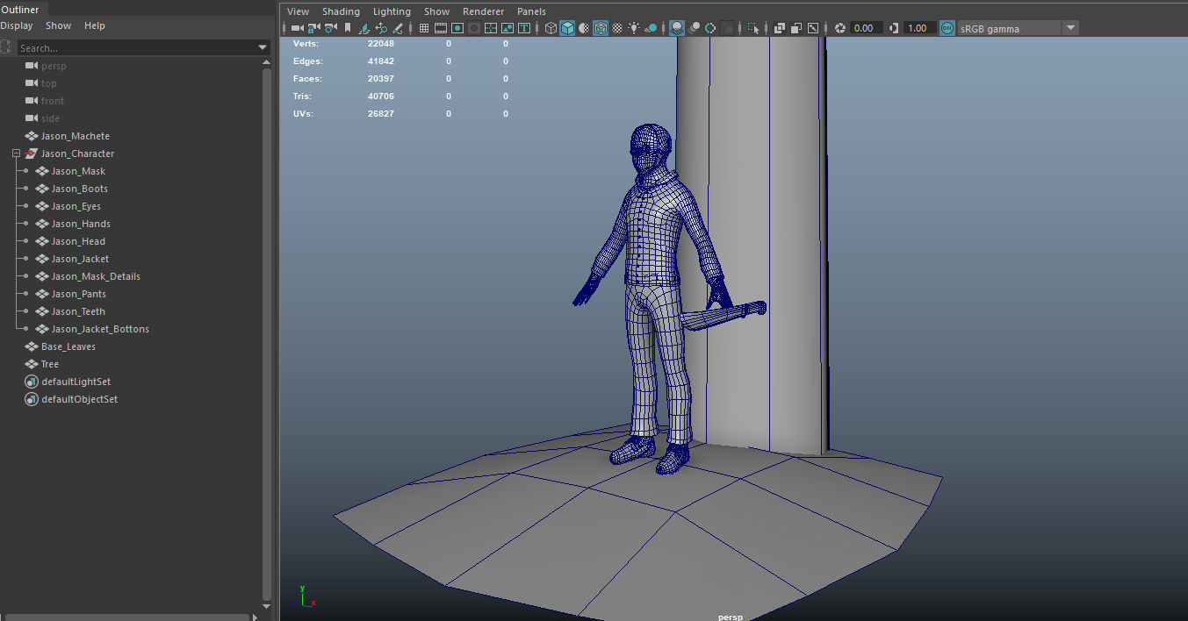Open the View menu in the viewport
This screenshot has height=621, width=1188.
point(299,11)
